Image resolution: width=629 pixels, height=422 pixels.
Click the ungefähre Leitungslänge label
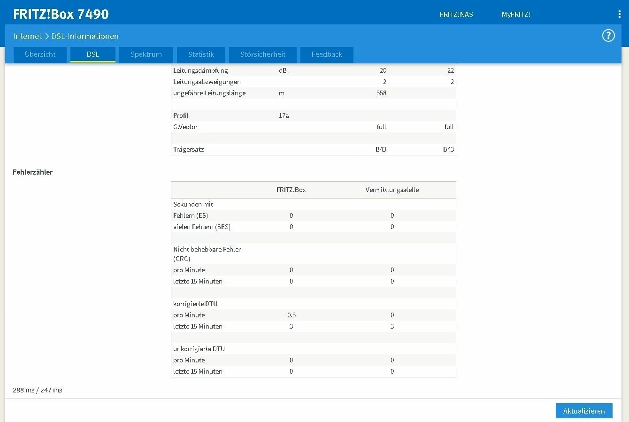point(209,93)
